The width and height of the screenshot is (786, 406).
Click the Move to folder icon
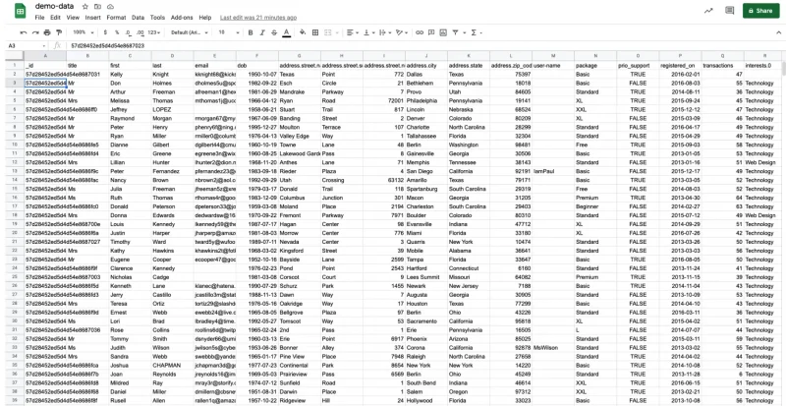tap(97, 7)
